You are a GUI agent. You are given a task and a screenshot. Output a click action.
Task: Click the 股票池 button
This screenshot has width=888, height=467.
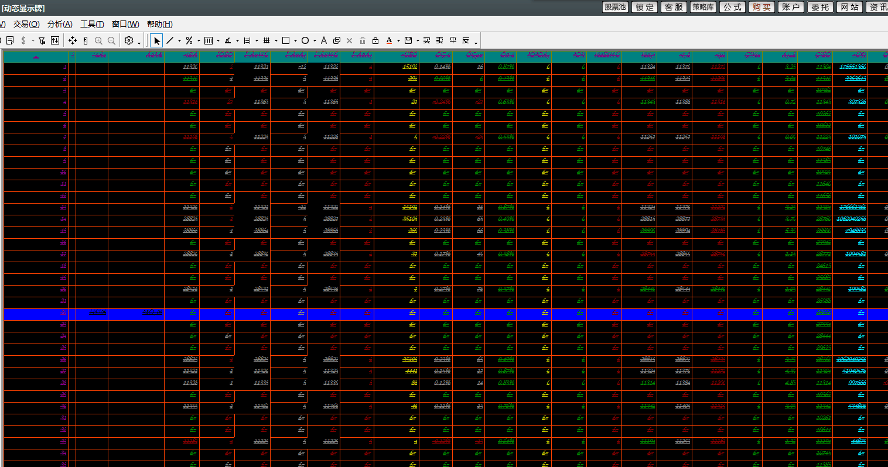click(x=615, y=7)
